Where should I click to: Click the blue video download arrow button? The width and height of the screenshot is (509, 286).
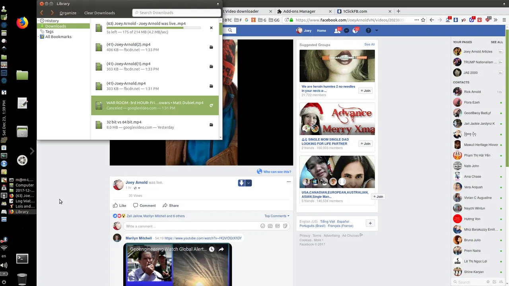click(x=241, y=183)
